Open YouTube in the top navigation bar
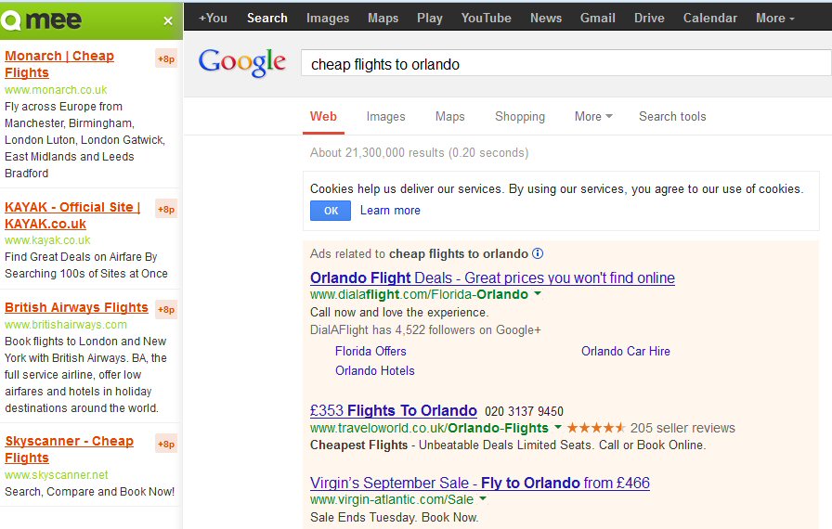The height and width of the screenshot is (529, 832). pos(486,18)
